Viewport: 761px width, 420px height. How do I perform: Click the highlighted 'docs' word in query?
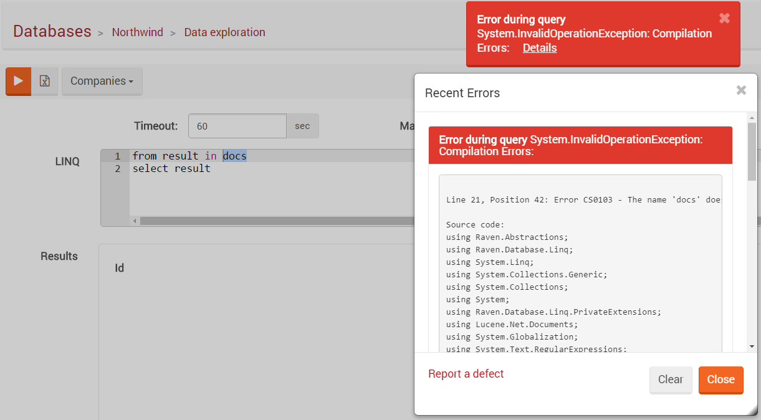pyautogui.click(x=235, y=156)
